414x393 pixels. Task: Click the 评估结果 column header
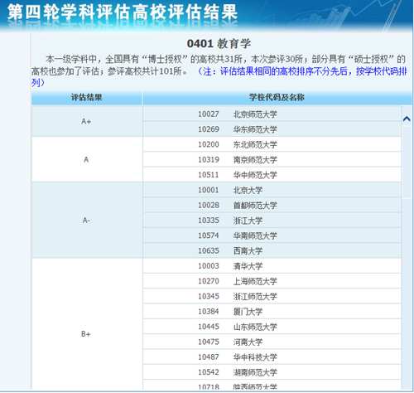[x=87, y=98]
